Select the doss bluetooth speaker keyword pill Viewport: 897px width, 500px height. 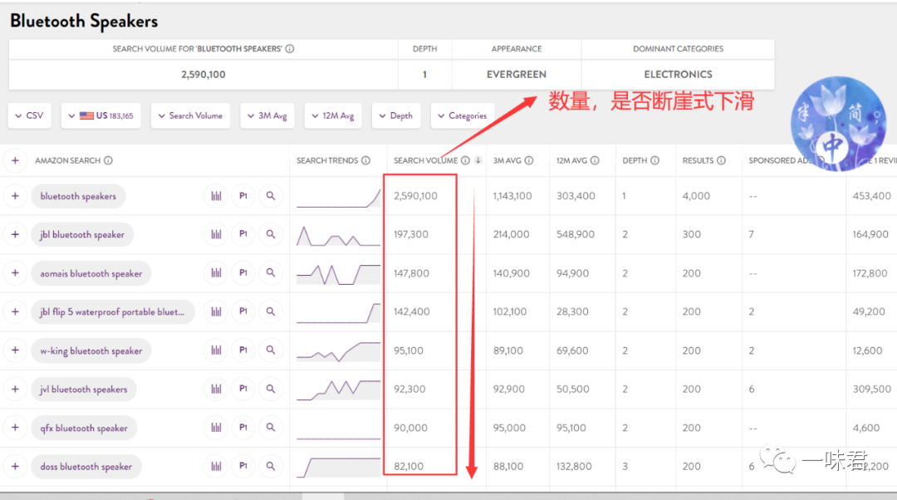(x=86, y=467)
